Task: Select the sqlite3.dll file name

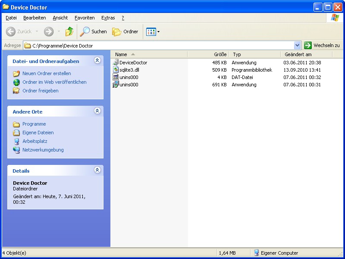Action: [x=129, y=70]
